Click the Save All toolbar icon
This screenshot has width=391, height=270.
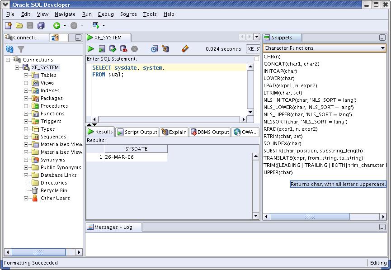click(41, 25)
